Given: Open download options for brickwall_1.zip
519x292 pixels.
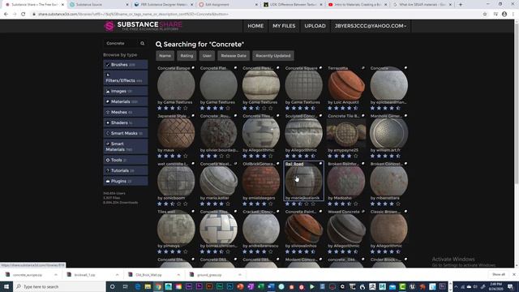Looking at the screenshot, I should (117, 275).
